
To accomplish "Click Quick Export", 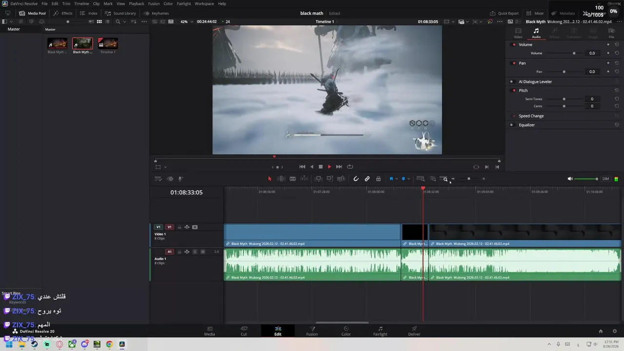I will tap(504, 13).
